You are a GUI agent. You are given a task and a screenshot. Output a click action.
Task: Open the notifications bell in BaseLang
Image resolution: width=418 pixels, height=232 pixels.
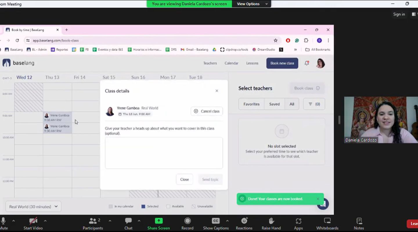pyautogui.click(x=307, y=63)
